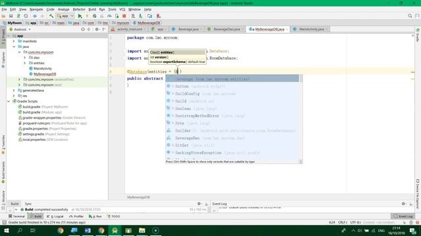Collapse the Build completed successfully node
421x236 pixels.
(x=16, y=210)
